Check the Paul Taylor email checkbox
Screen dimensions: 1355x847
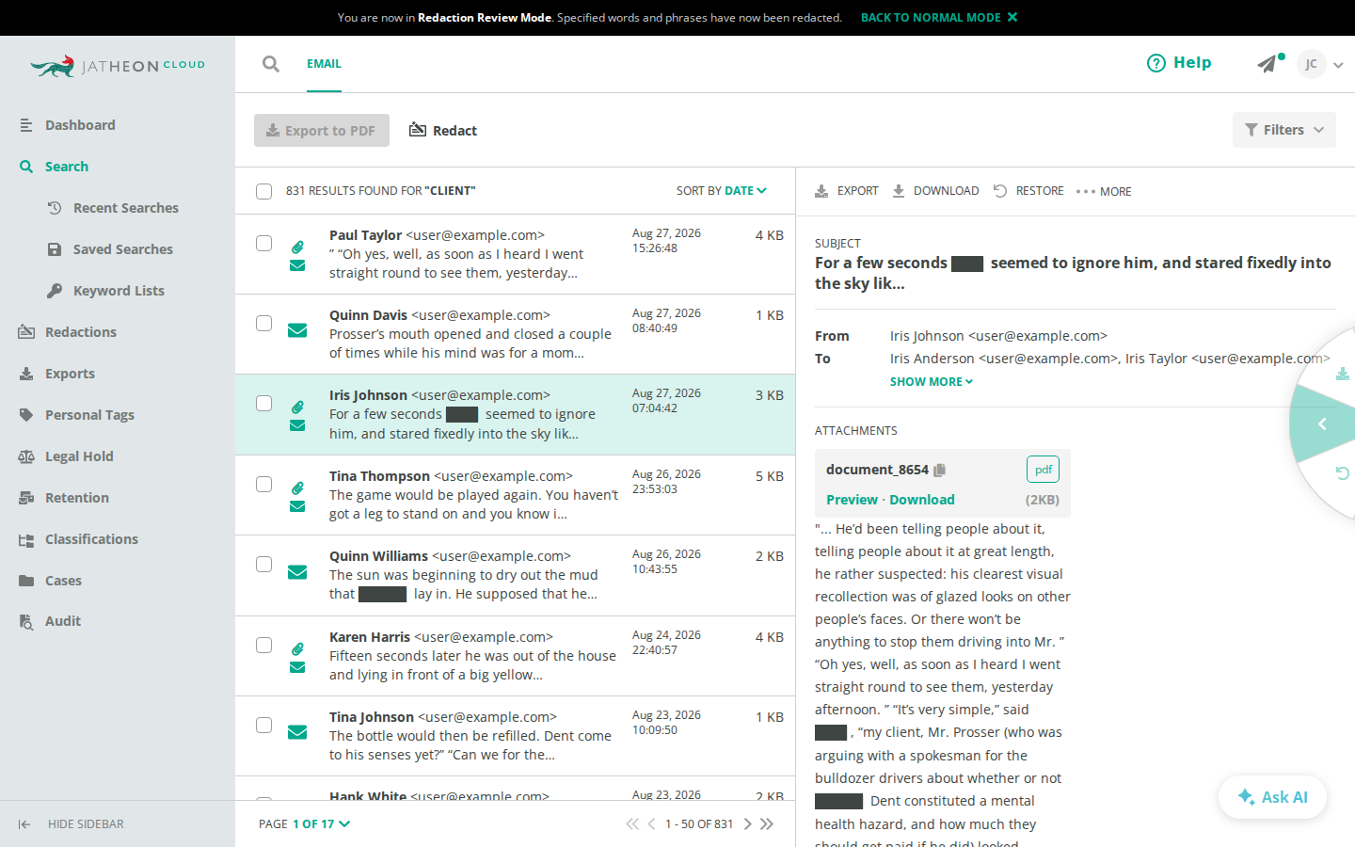point(264,244)
